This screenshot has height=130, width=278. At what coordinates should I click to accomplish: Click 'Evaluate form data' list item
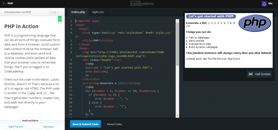pos(200,44)
